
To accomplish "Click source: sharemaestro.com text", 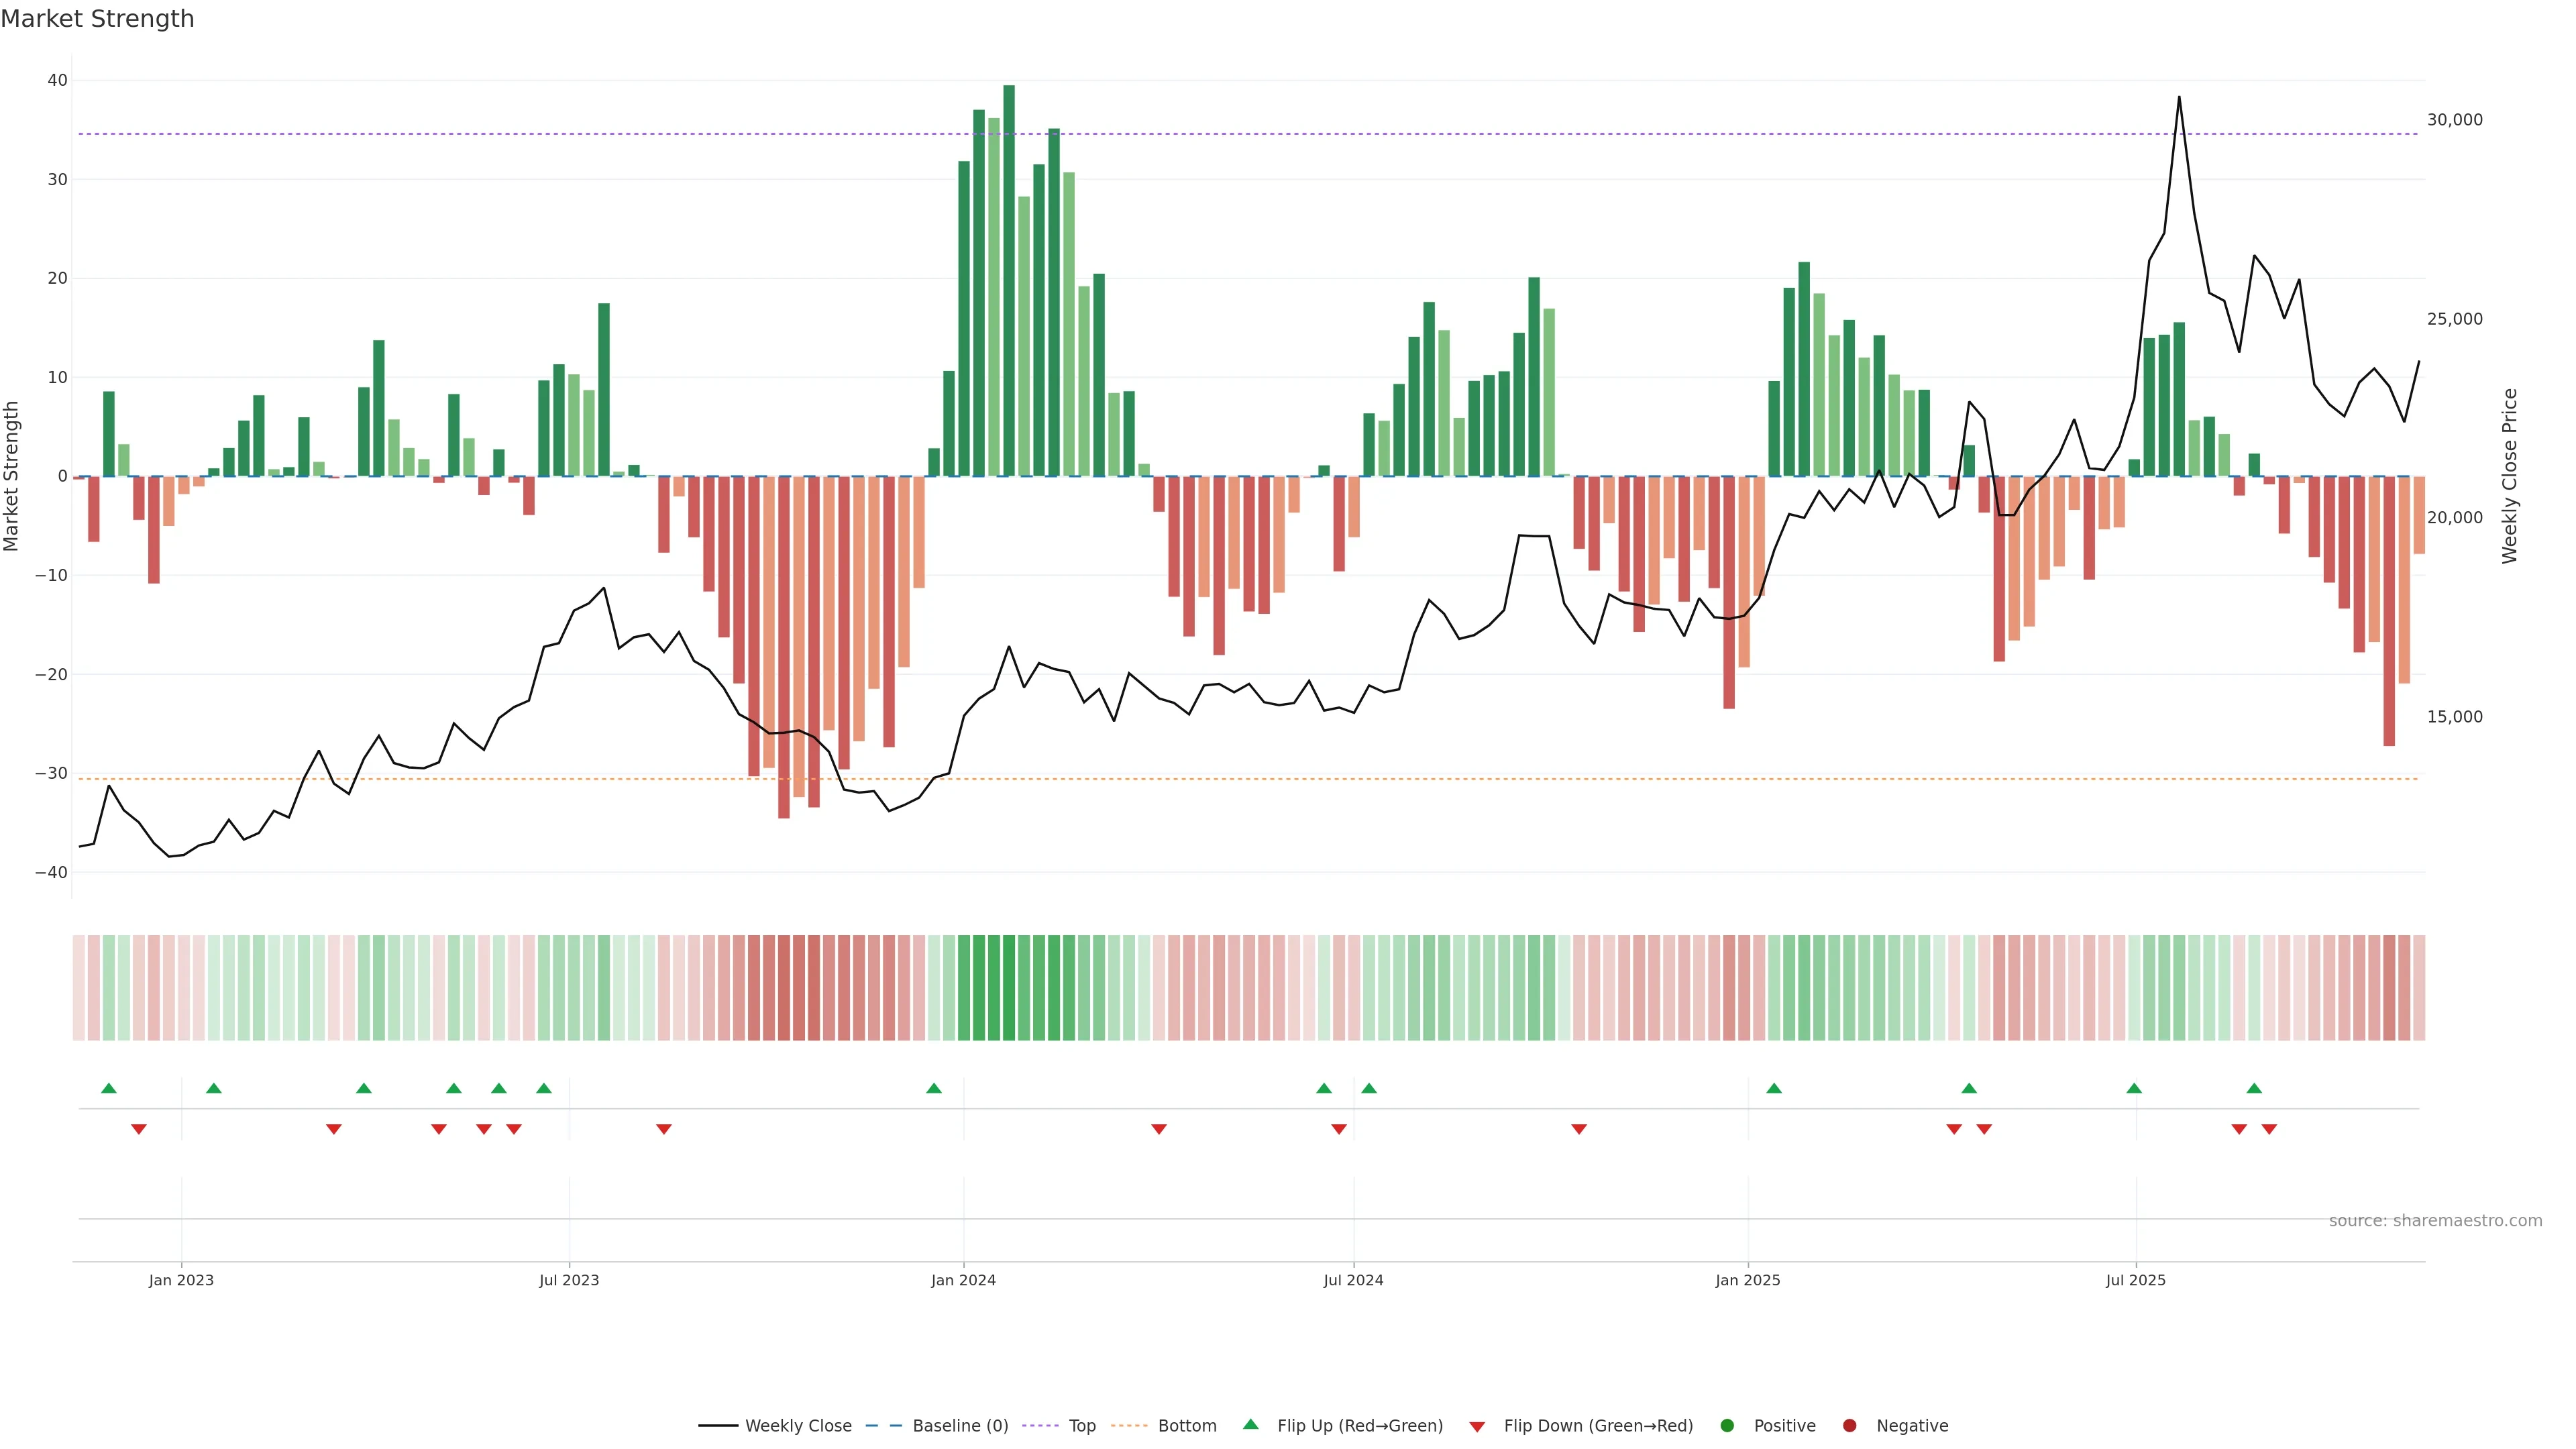I will coord(2435,1221).
